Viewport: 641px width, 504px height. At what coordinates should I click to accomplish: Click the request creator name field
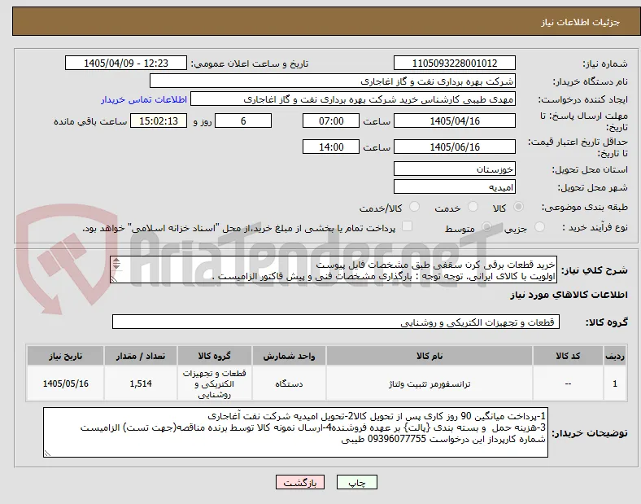(x=353, y=99)
